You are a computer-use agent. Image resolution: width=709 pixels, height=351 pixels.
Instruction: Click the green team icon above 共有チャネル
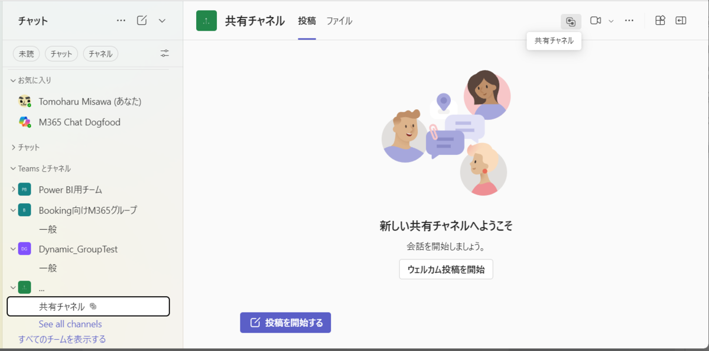pos(24,288)
